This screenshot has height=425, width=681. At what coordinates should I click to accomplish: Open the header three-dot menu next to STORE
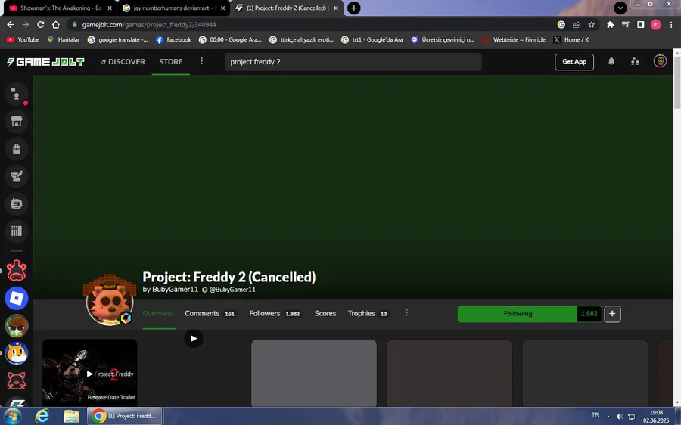(x=201, y=61)
